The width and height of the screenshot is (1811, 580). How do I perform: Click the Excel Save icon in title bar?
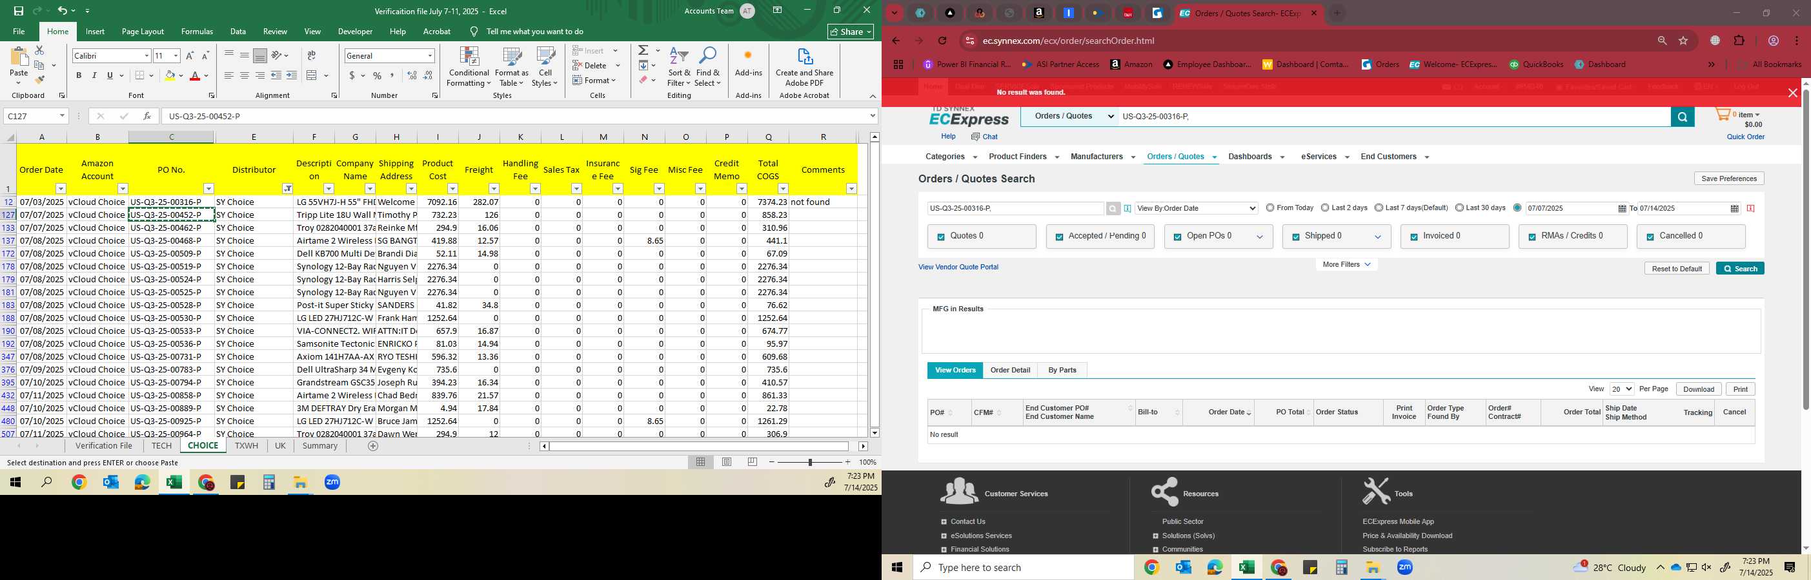[19, 11]
